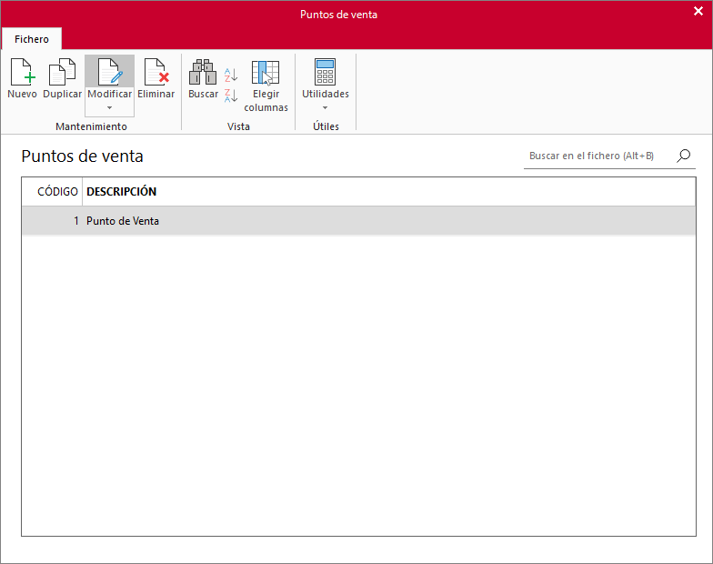This screenshot has height=564, width=713.
Task: Sort by the CÓDIGO column header
Action: click(x=53, y=191)
